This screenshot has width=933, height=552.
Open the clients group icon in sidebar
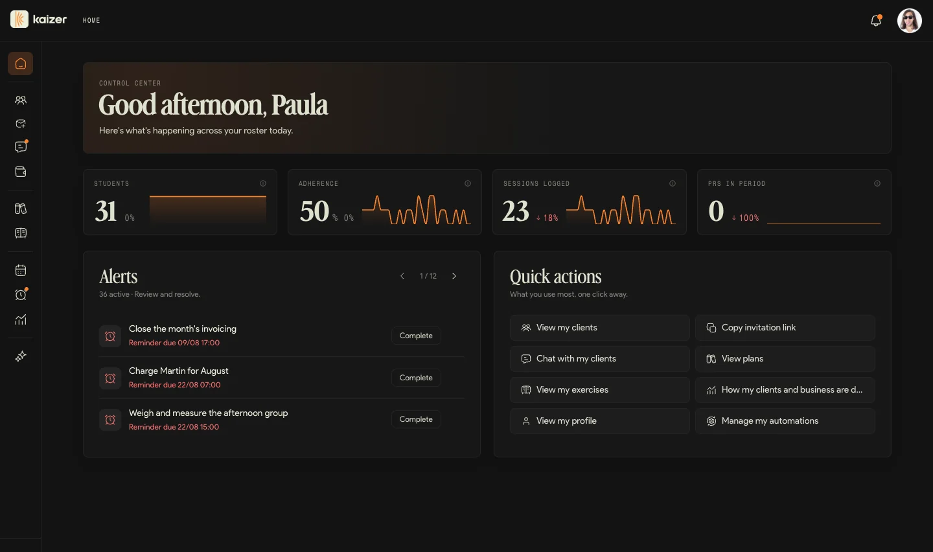point(21,100)
